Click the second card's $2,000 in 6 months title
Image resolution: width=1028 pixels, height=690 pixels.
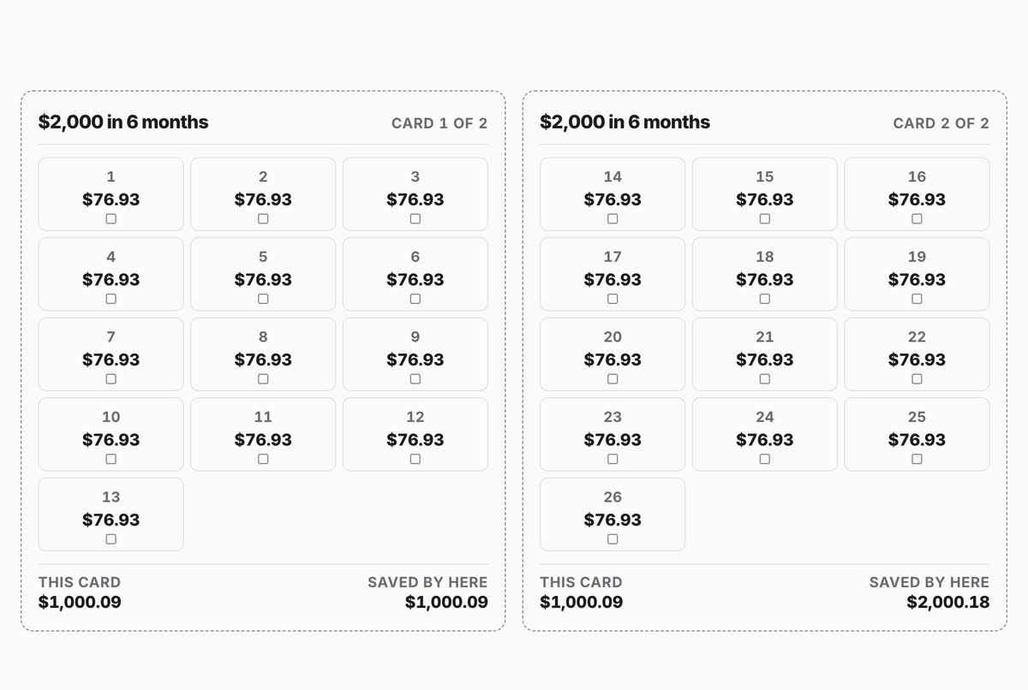(625, 122)
